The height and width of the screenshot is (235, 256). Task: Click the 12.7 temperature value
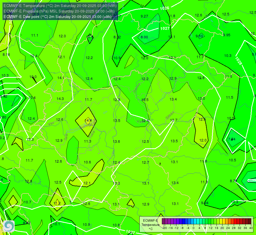coord(145,162)
